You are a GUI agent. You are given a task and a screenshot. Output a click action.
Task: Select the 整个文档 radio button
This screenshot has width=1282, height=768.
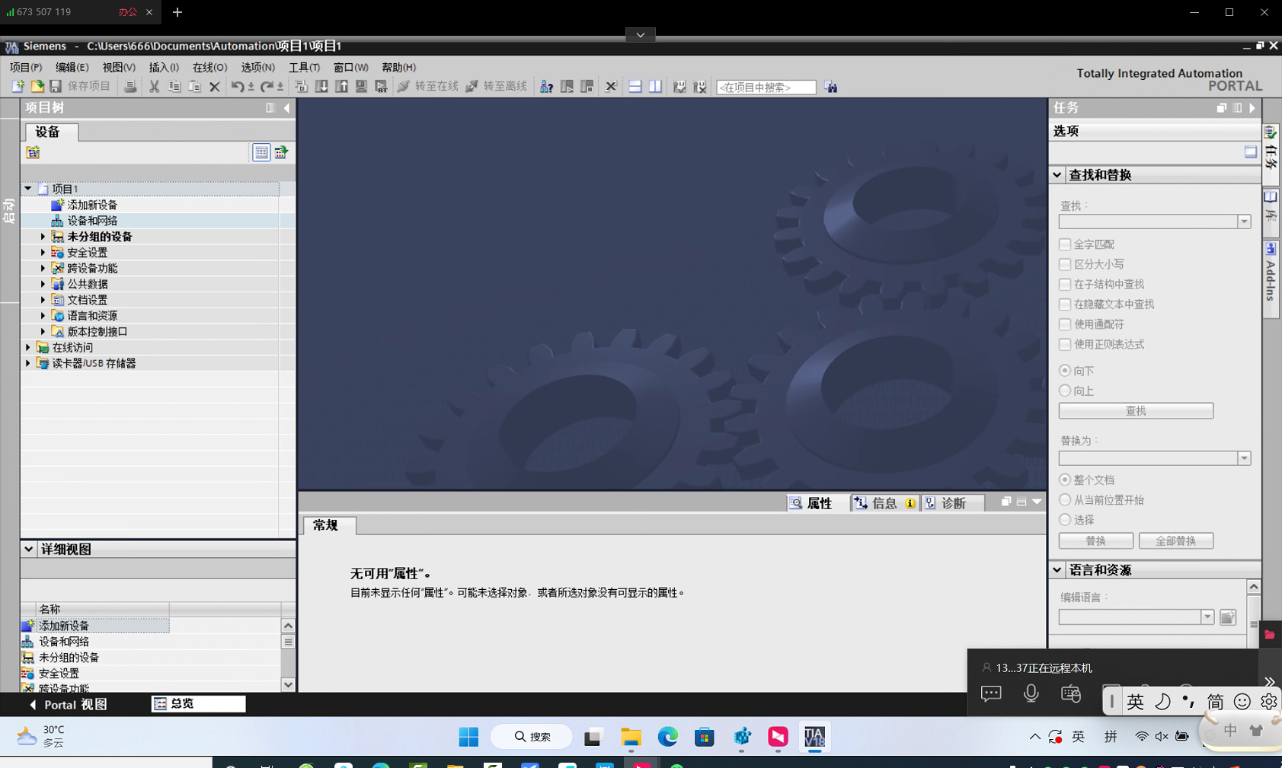(x=1065, y=480)
